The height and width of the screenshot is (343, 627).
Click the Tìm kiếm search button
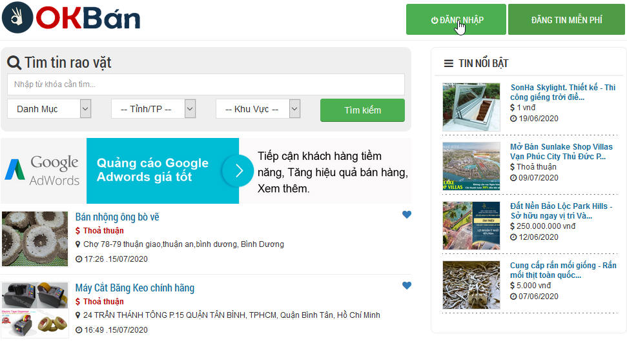point(362,110)
